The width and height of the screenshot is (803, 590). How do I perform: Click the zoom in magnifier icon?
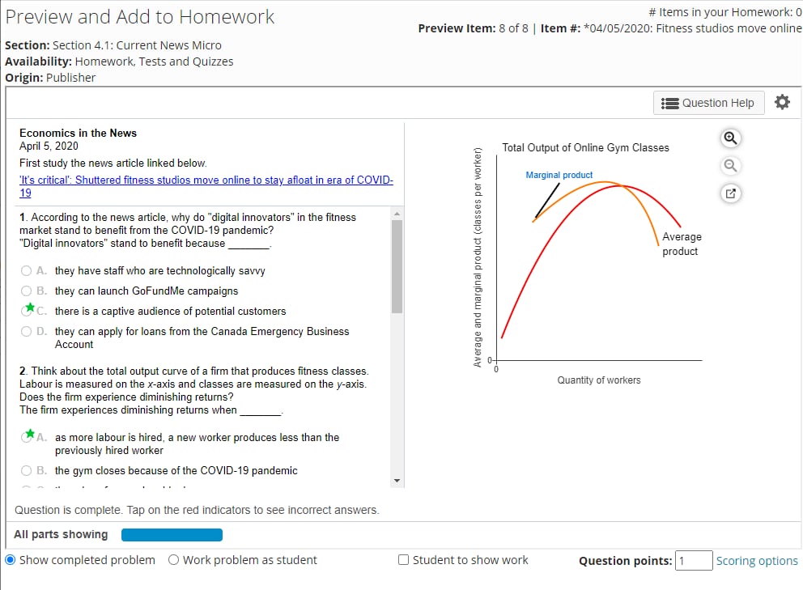(730, 138)
